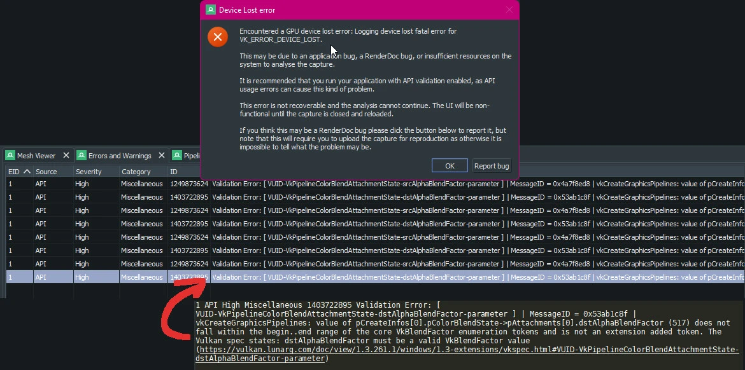Click the Miscellaneous cell in the highlighted row
Screen dimensions: 745x370
143,277
